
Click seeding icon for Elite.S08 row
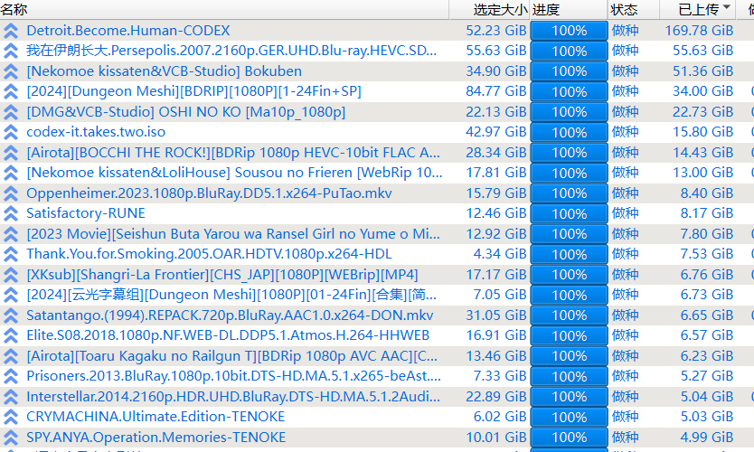11,335
